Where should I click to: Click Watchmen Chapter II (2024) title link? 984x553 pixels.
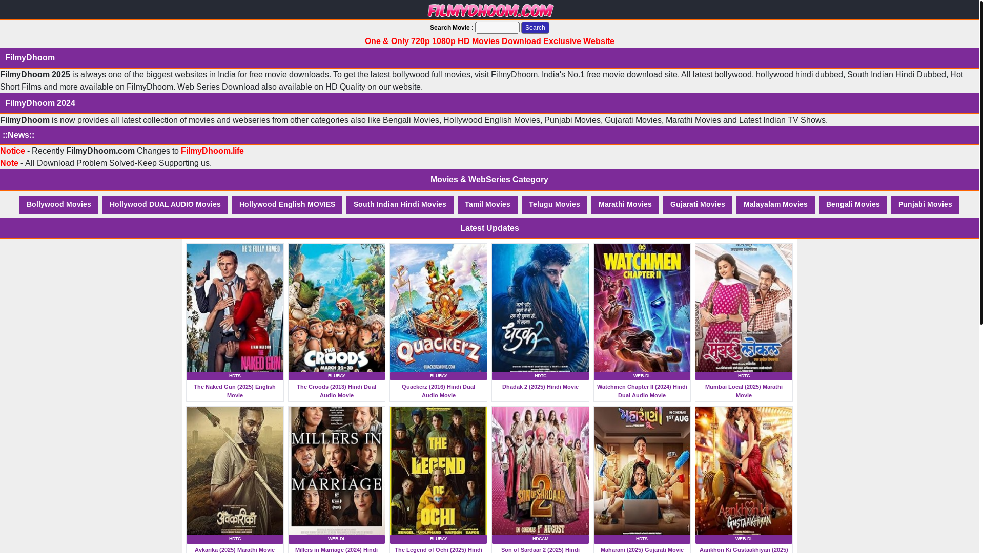pyautogui.click(x=642, y=391)
